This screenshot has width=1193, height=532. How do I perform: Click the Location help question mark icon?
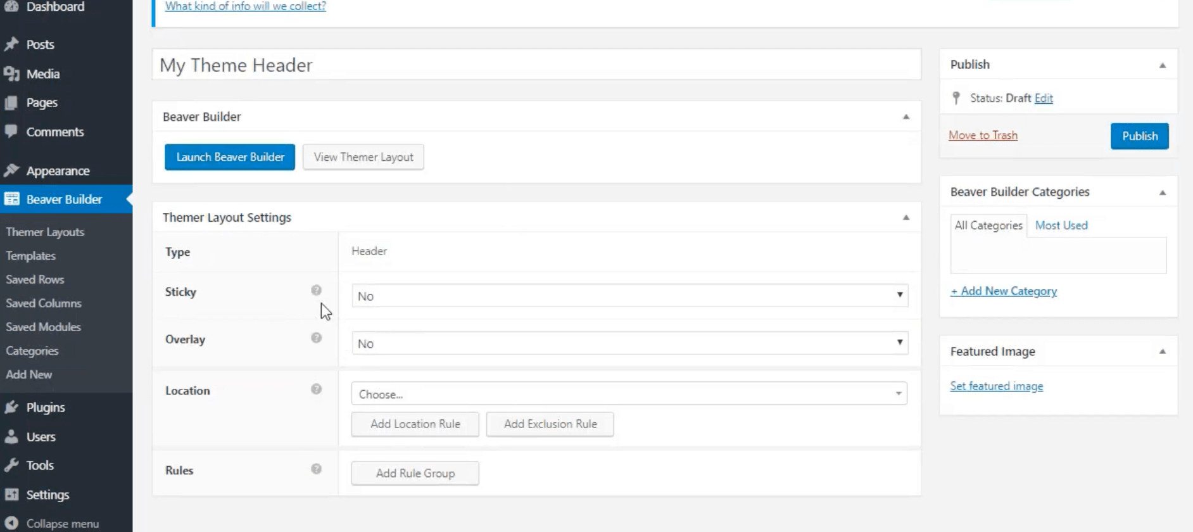pos(316,389)
